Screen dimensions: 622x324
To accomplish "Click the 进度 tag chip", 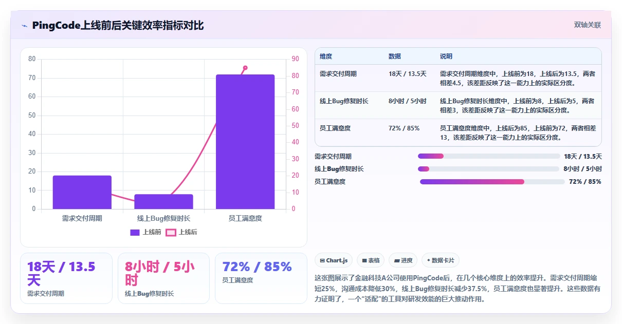I will click(403, 260).
